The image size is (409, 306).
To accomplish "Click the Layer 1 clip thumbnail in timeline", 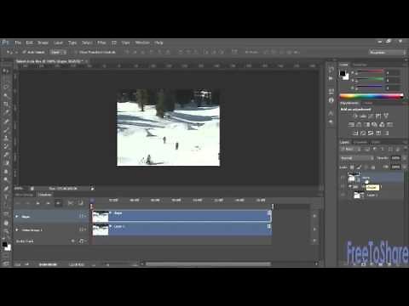I will [x=101, y=229].
